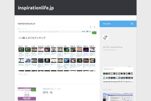Viewport: 151px width, 101px height.
Task: Click the 23 4, 2015 post date
Action: point(57,89)
